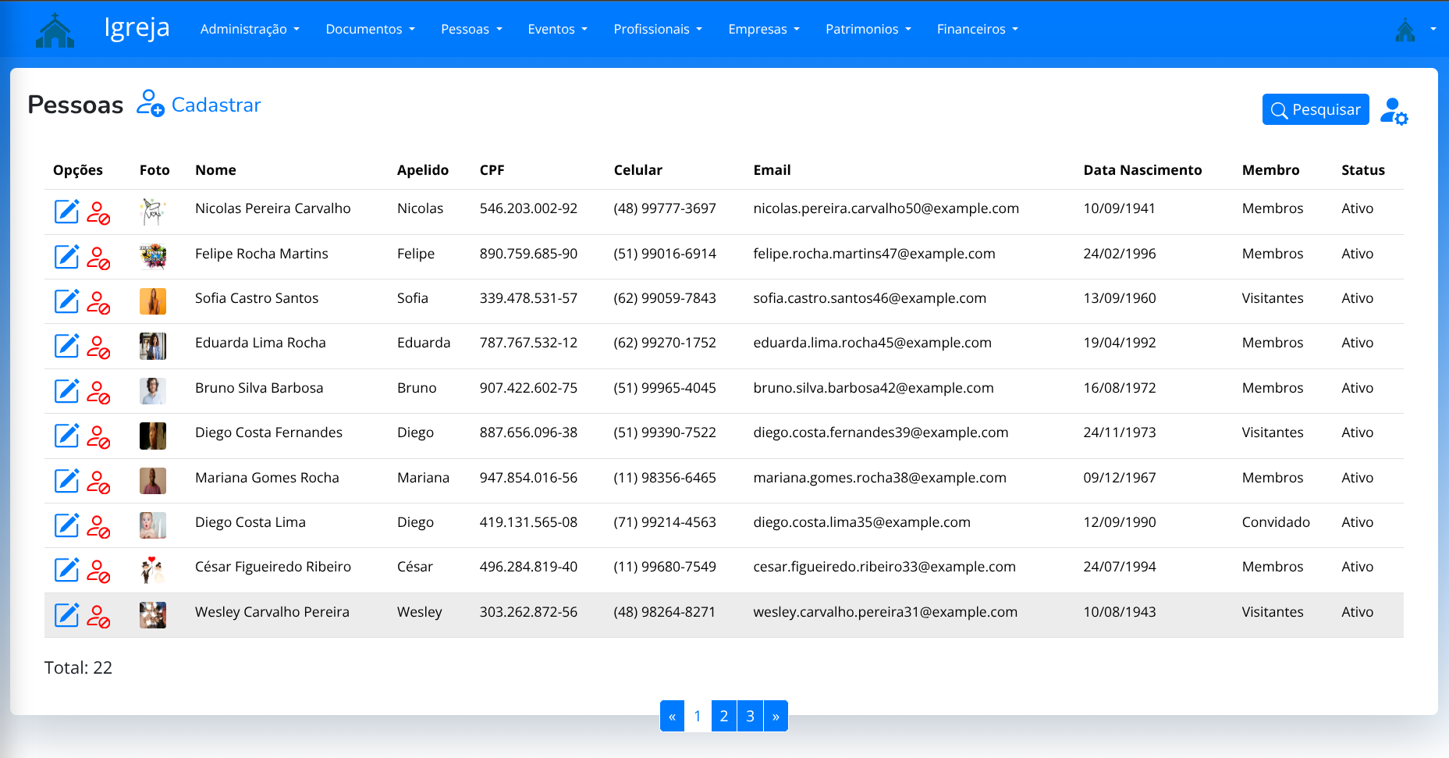Expand the top-right profile church dropdown
The image size is (1449, 758).
(1415, 30)
